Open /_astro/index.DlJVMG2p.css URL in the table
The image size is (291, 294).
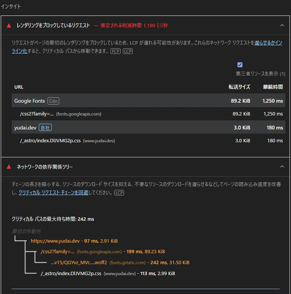tap(50, 141)
